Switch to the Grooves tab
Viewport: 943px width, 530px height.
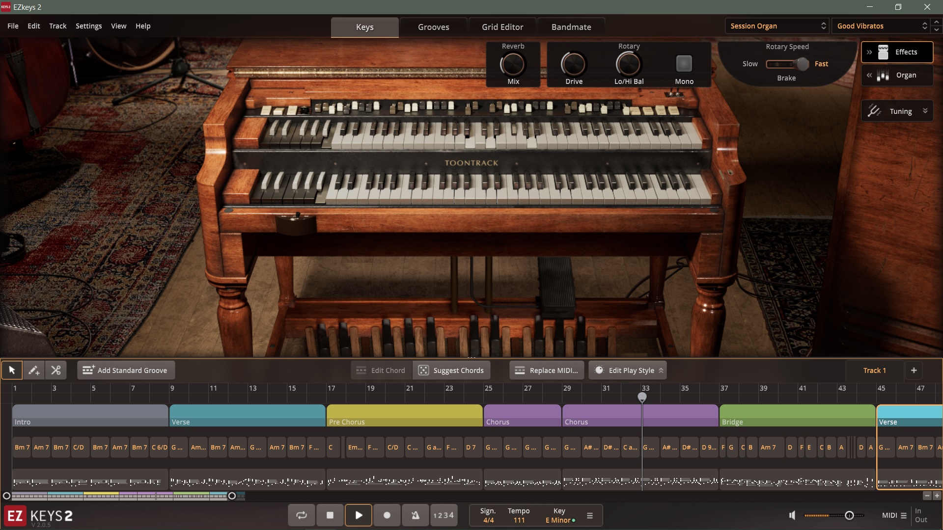point(434,27)
